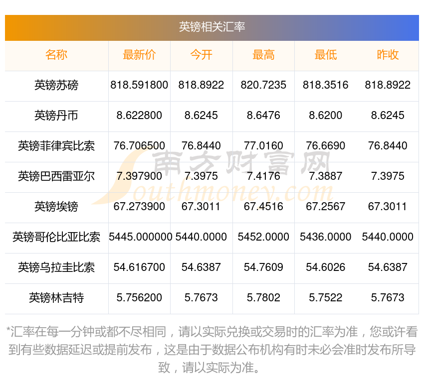Select low value 54.6026
Viewport: 424px width, 383px height.
point(326,267)
